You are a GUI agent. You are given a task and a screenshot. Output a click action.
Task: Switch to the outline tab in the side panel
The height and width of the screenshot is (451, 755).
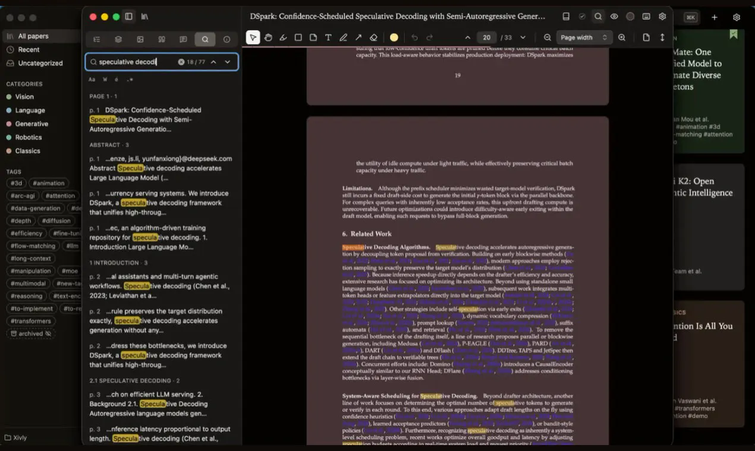pos(97,40)
